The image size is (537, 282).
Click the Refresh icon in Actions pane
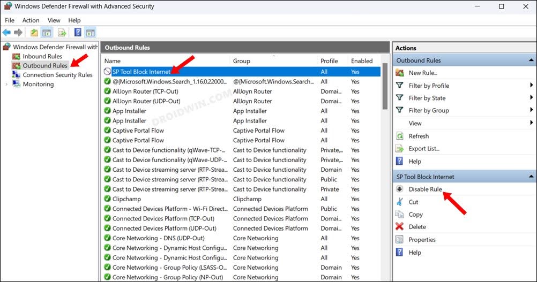point(400,136)
